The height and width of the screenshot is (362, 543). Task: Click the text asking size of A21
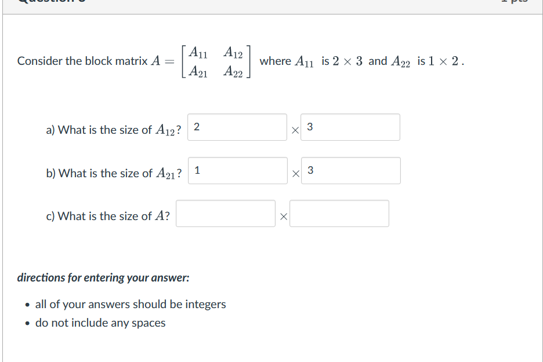point(114,173)
